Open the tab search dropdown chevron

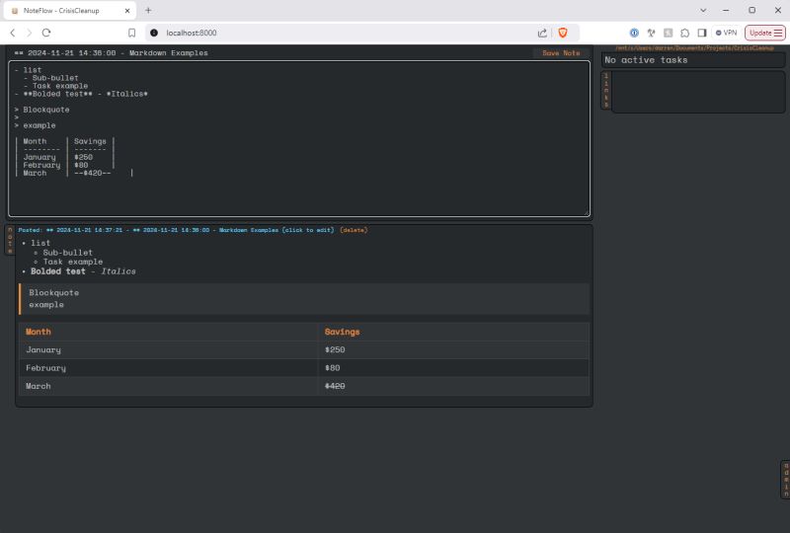703,10
